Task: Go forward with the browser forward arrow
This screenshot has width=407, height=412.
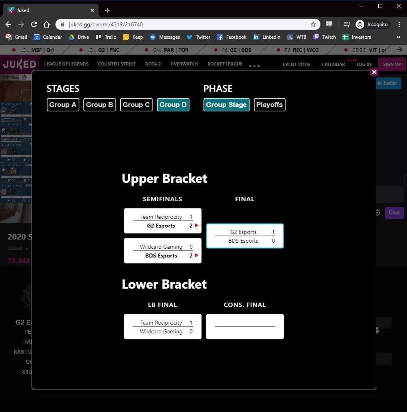Action: [x=21, y=24]
